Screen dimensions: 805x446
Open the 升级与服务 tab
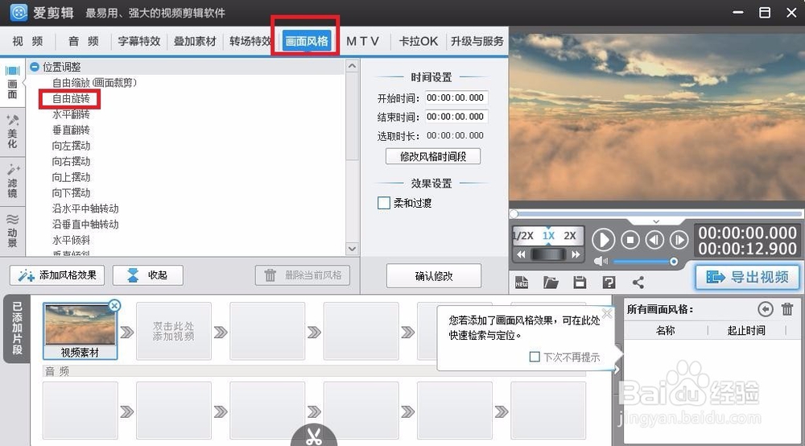click(477, 41)
